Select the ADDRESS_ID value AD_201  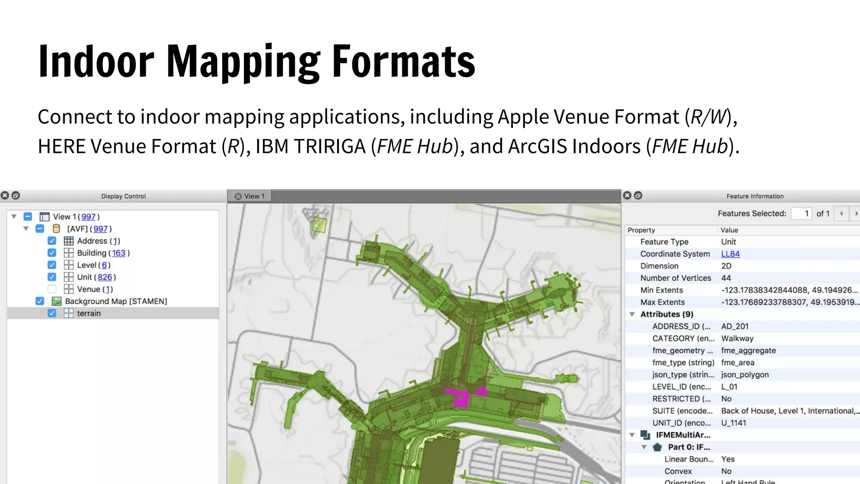(x=735, y=326)
